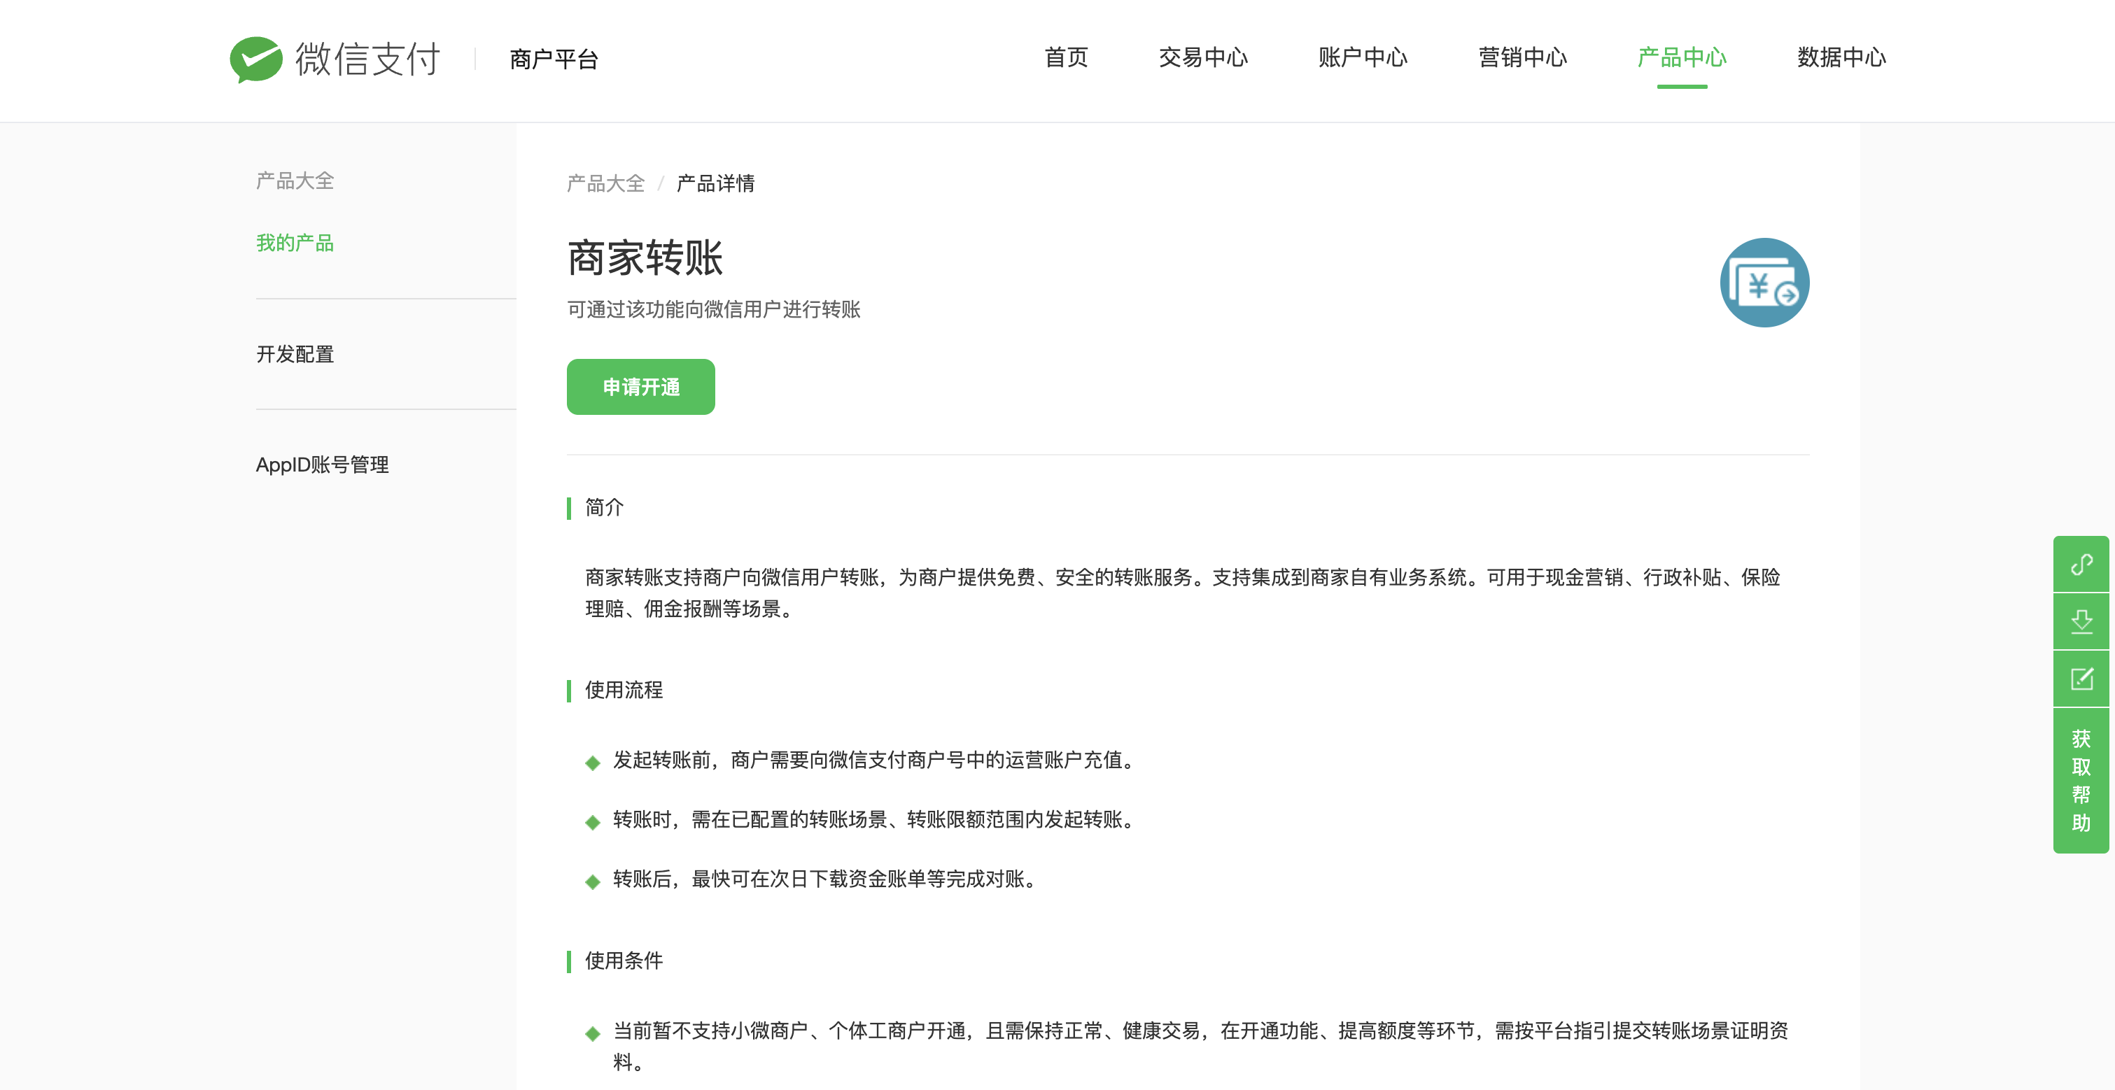Viewport: 2115px width, 1090px height.
Task: Open AppID账号管理 in the left sidebar
Action: pos(322,465)
